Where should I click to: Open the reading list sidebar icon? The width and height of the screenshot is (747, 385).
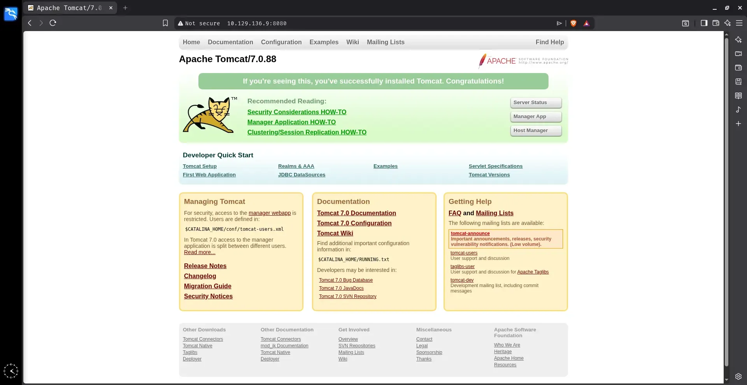pos(738,96)
